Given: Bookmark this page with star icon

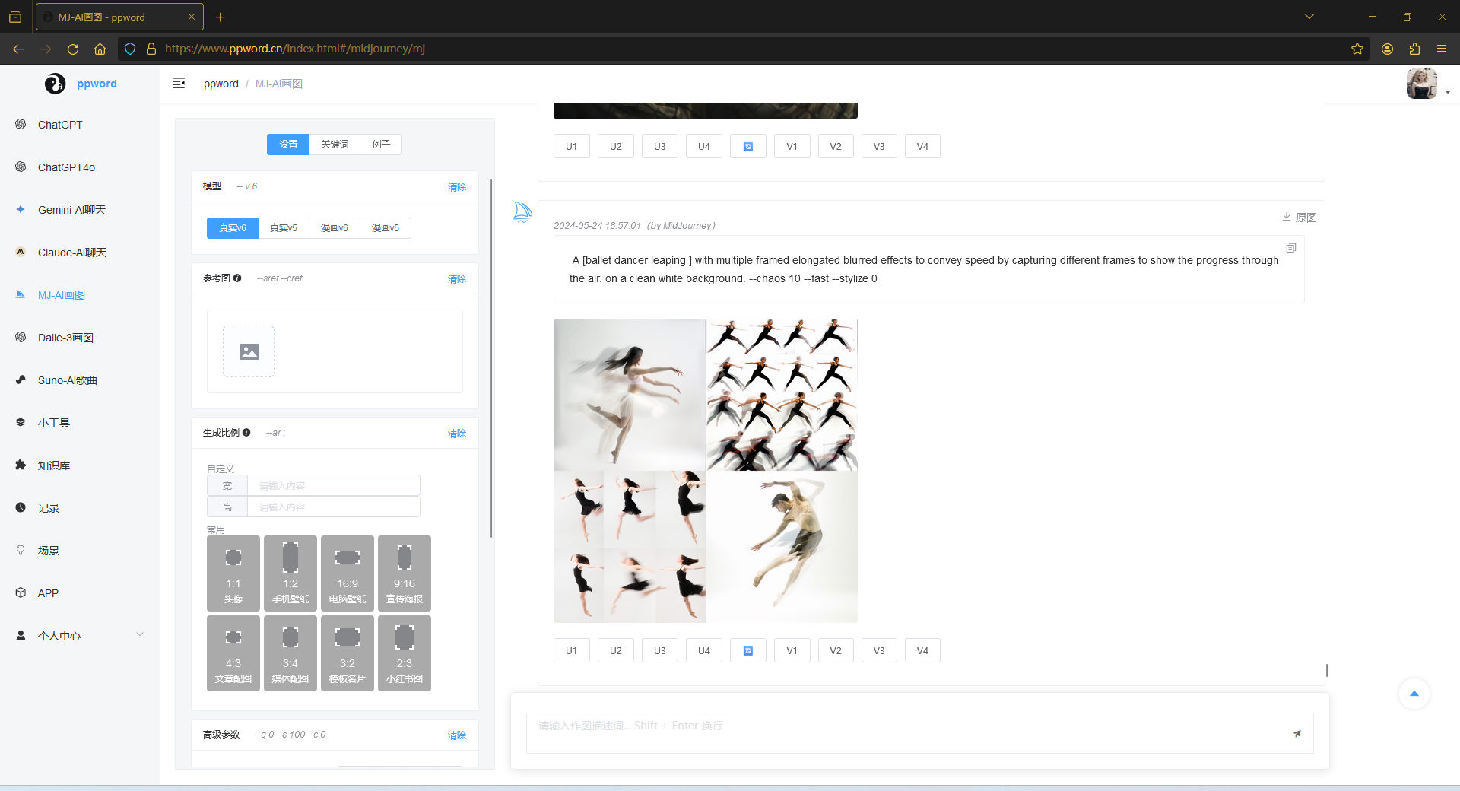Looking at the screenshot, I should pyautogui.click(x=1357, y=49).
